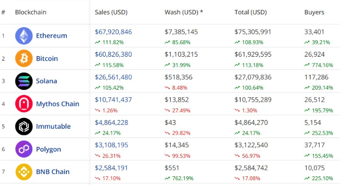Open the Bitcoin blockchain link
The width and height of the screenshot is (340, 185).
click(47, 59)
